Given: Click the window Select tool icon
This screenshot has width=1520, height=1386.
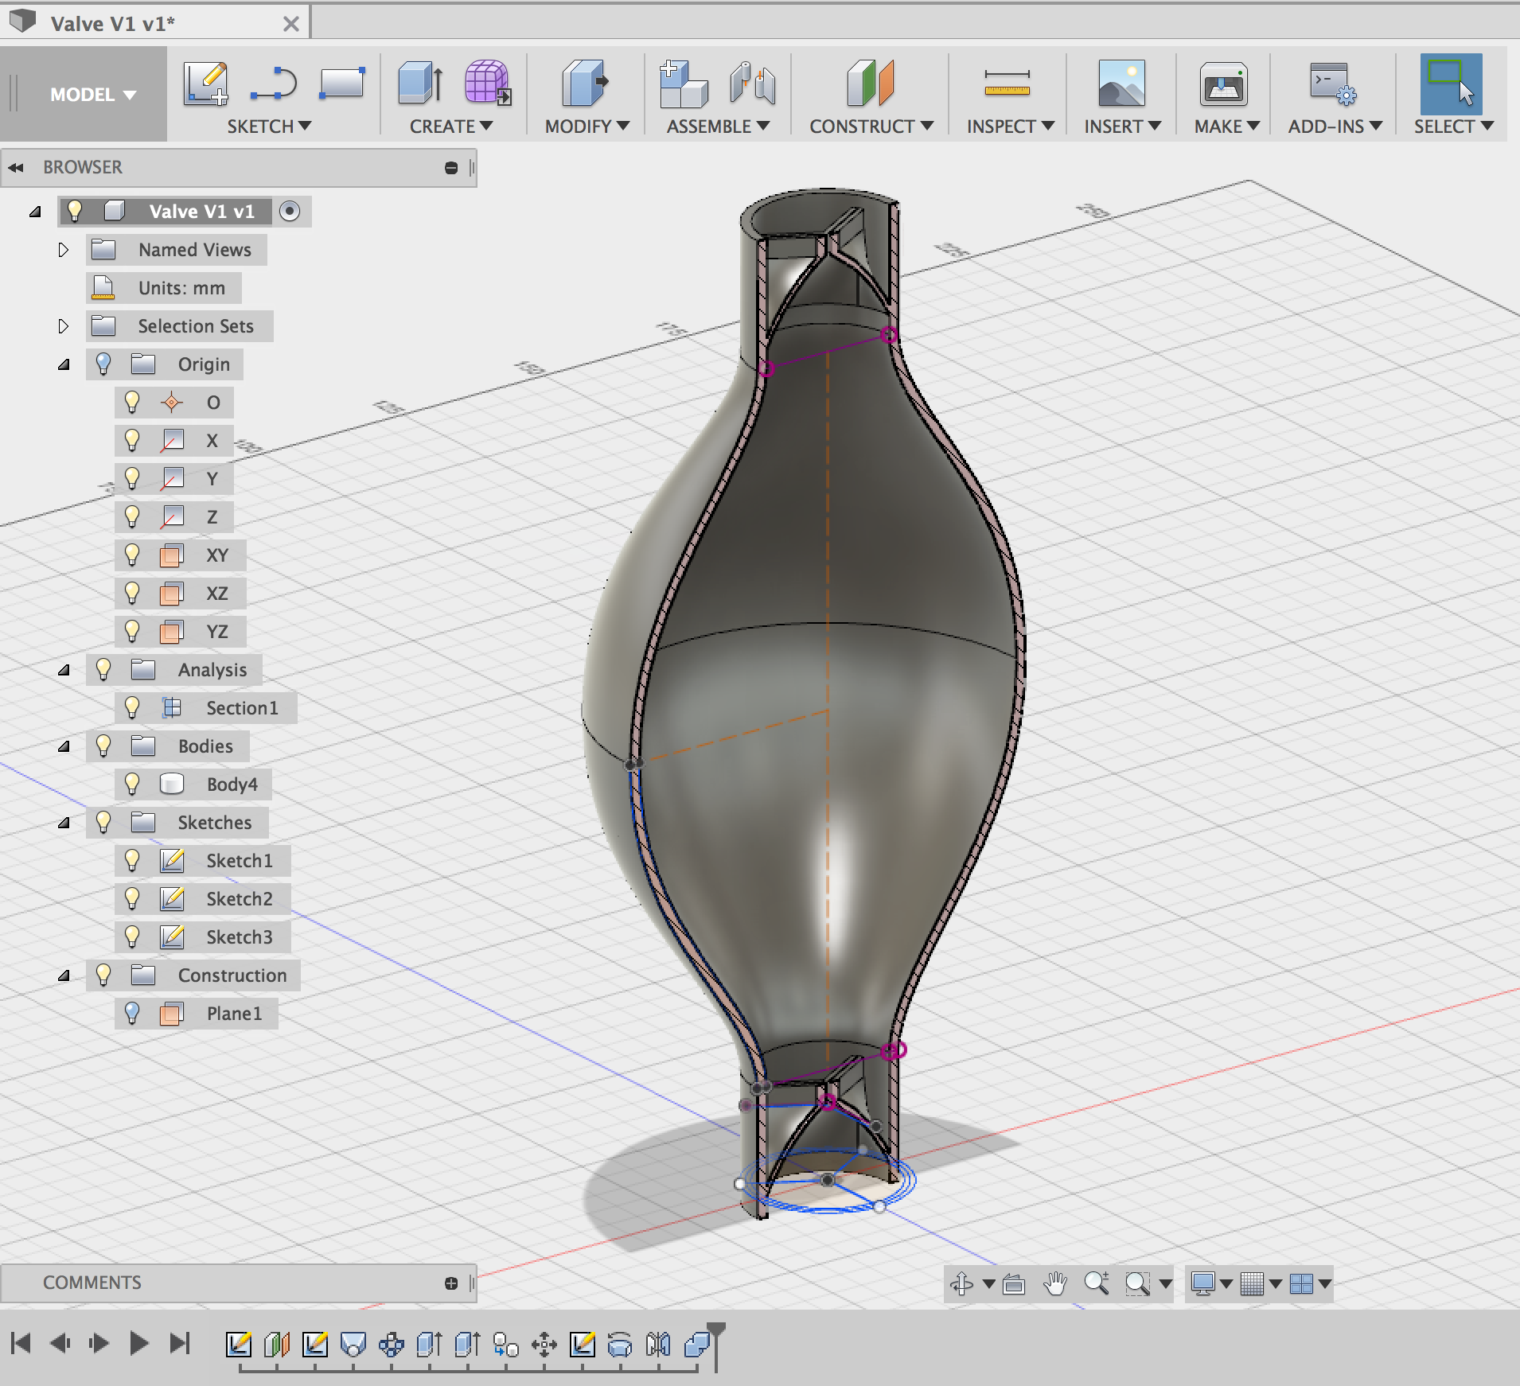Looking at the screenshot, I should [1452, 84].
